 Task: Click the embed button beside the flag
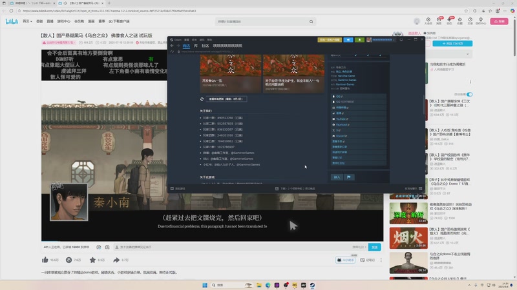coord(337,177)
